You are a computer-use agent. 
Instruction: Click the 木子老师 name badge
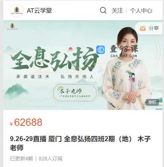click(x=75, y=93)
